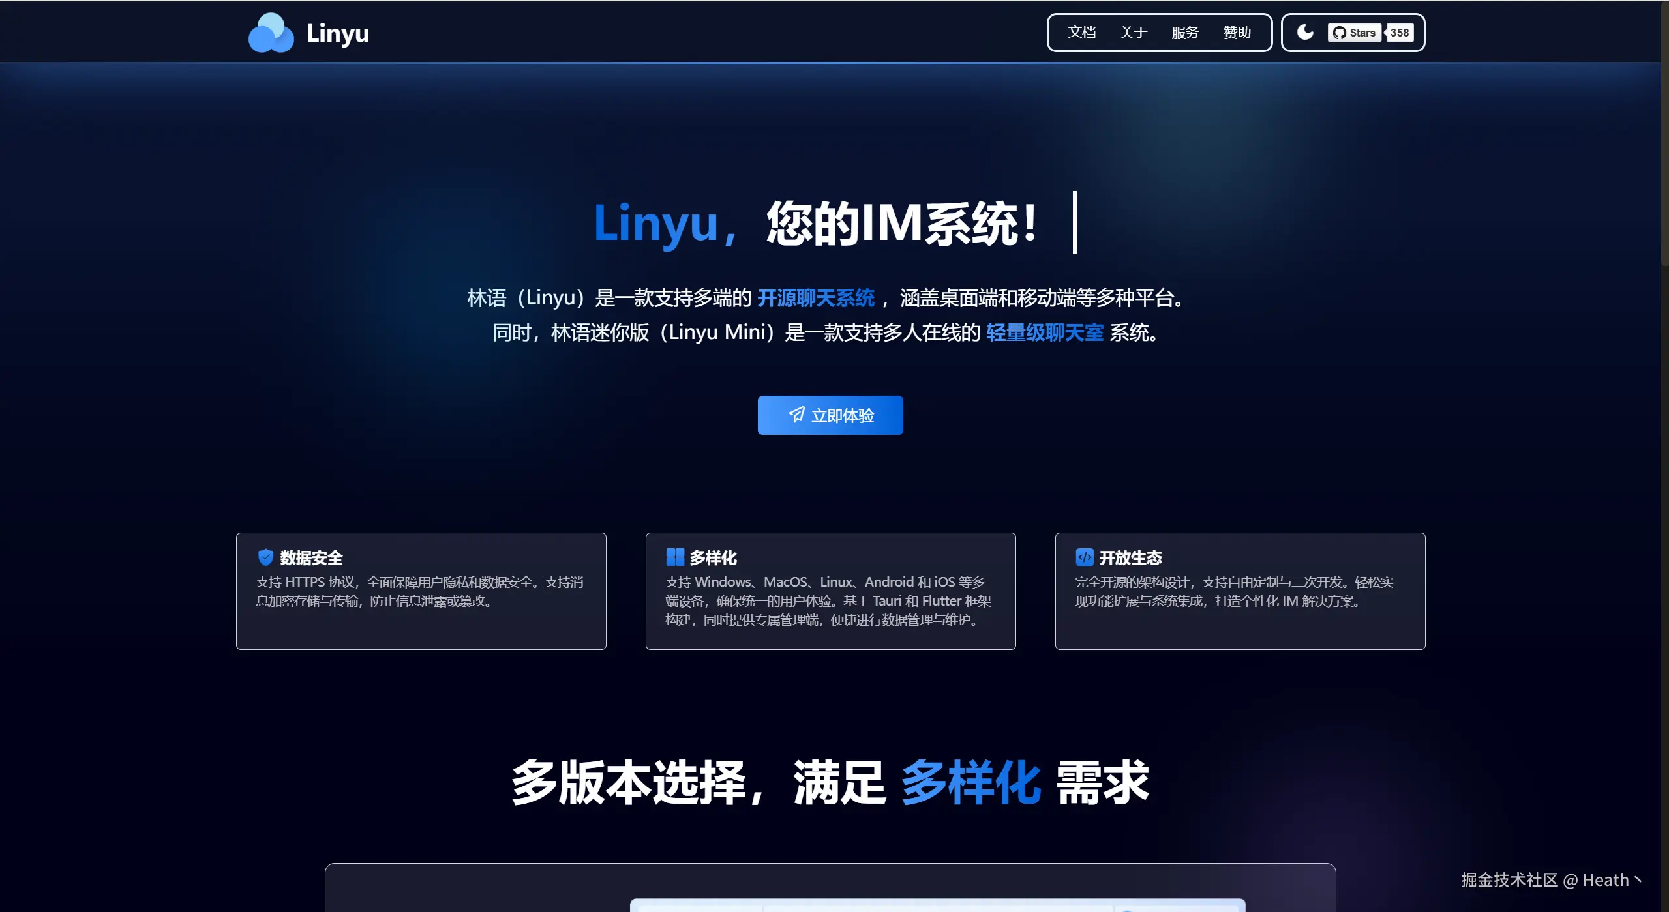The width and height of the screenshot is (1669, 912).
Task: Click the Linyu brand name text
Action: point(338,33)
